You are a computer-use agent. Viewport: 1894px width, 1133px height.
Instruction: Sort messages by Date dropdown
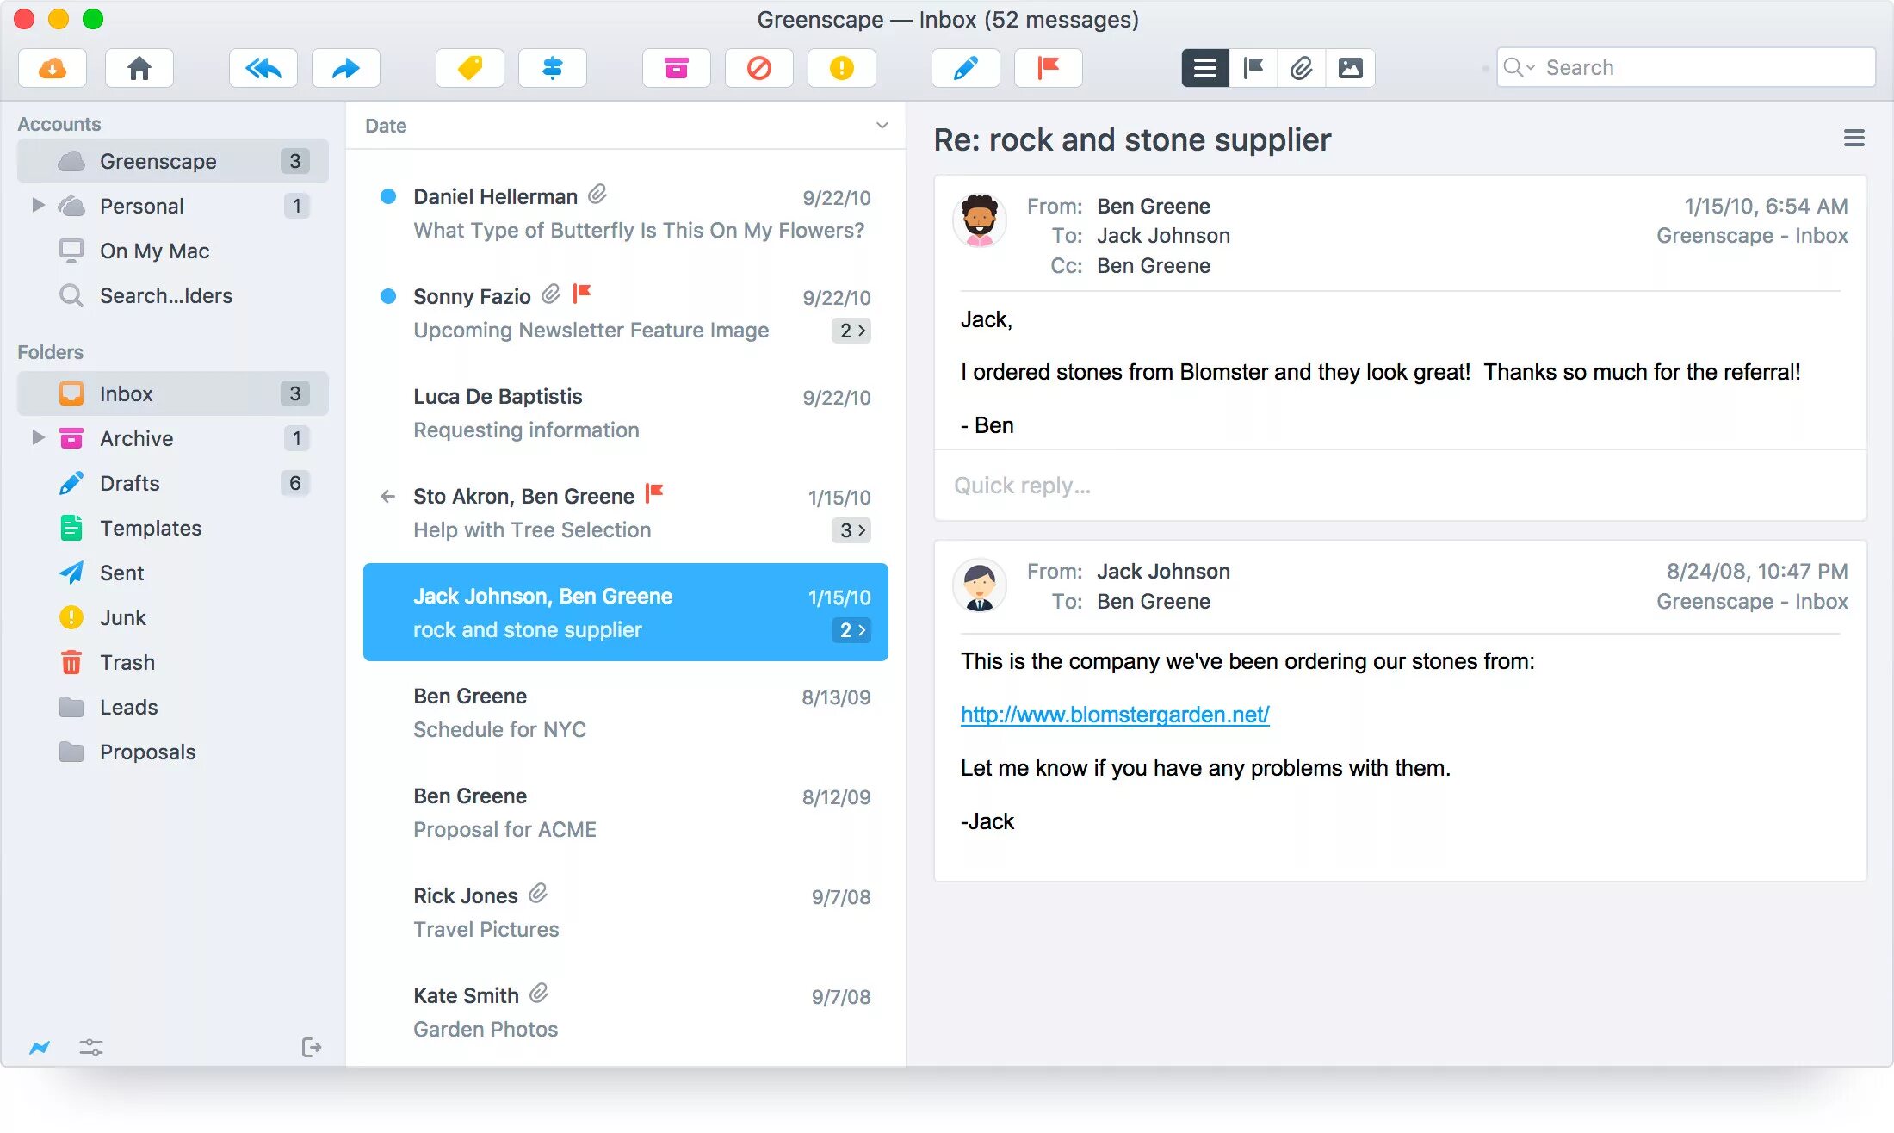[x=624, y=126]
